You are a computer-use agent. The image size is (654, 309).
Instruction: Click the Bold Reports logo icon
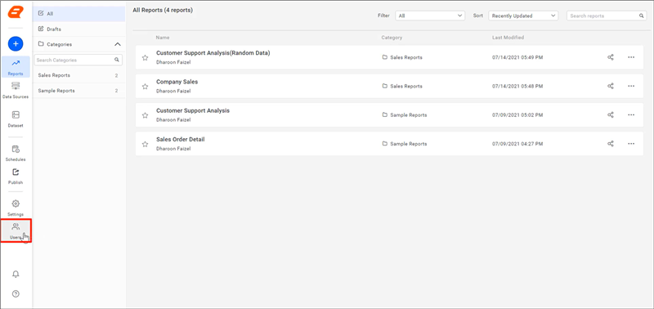coord(16,12)
